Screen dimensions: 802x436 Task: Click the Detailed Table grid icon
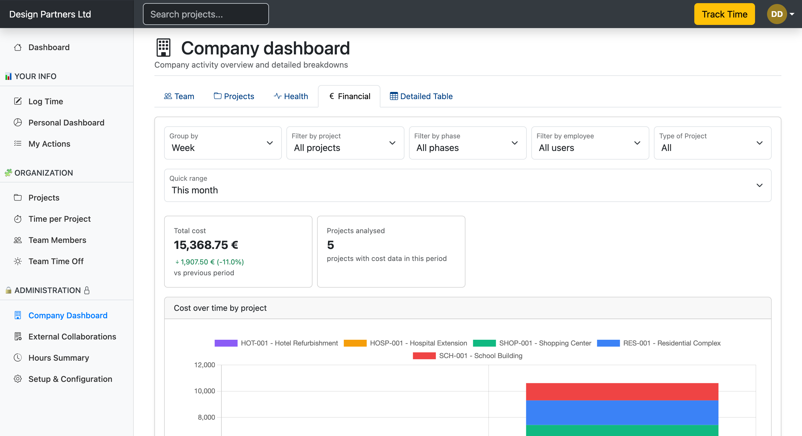click(394, 96)
